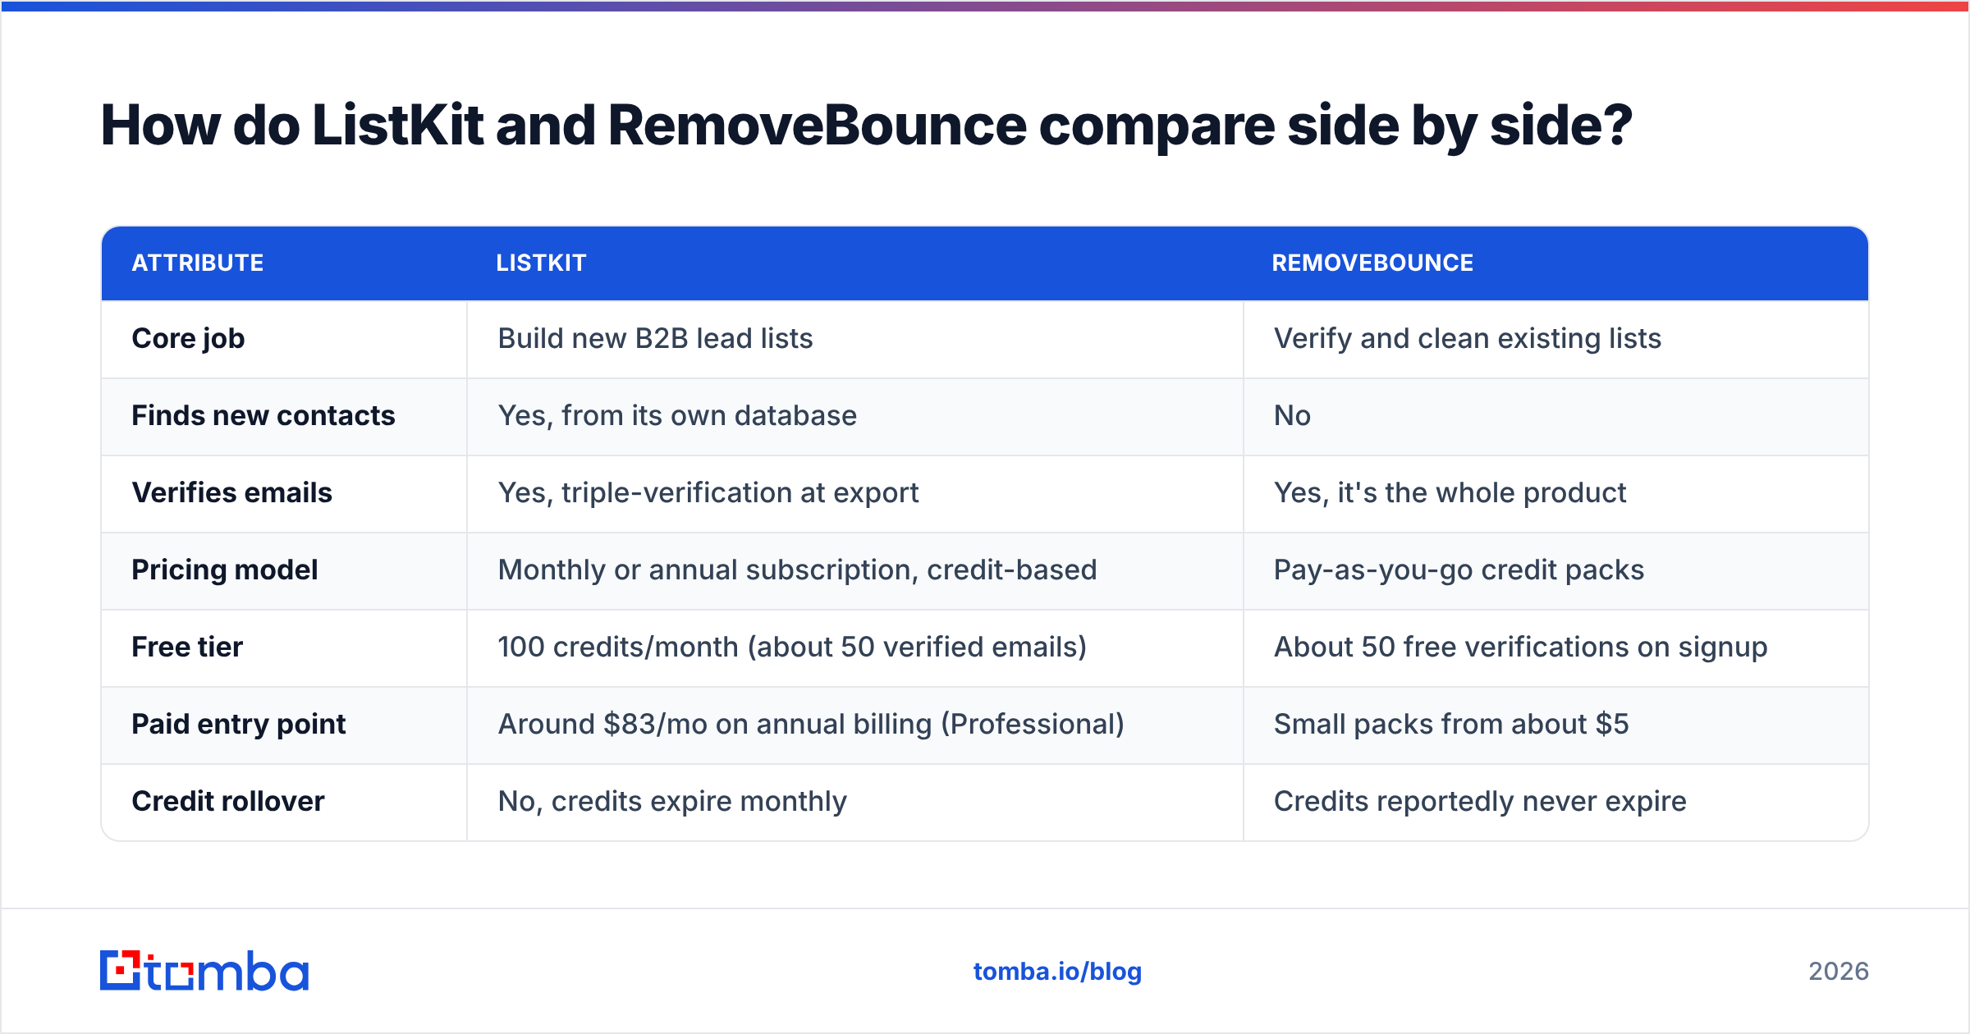Select the 'Core job' row label
The height and width of the screenshot is (1034, 1970).
click(188, 339)
